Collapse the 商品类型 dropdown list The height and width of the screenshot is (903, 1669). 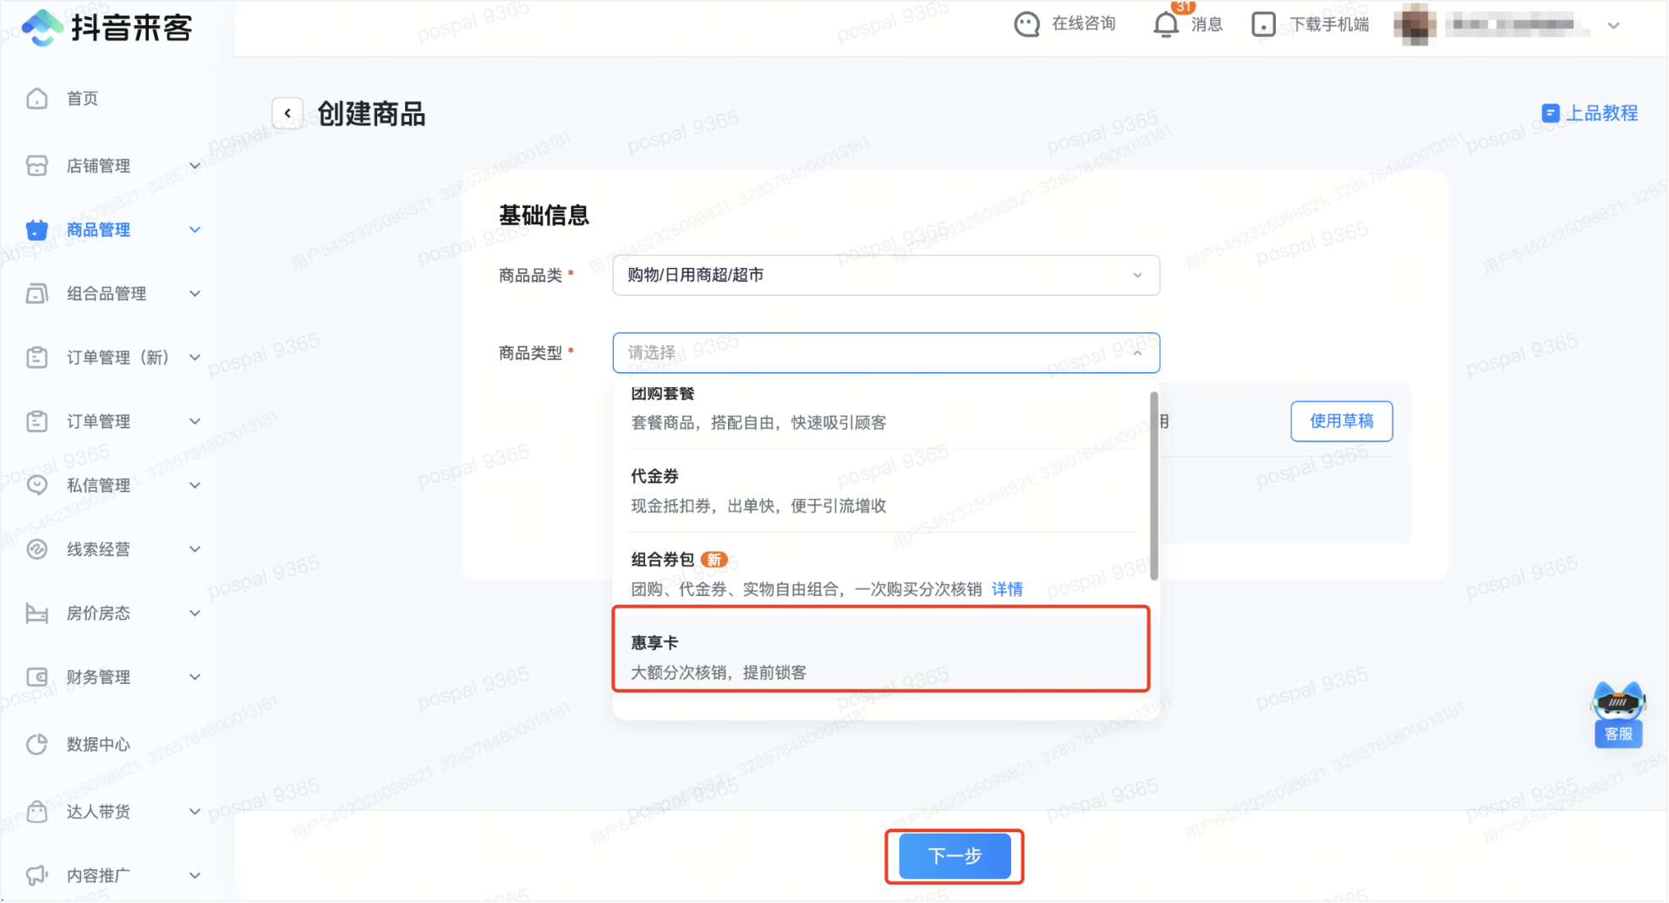[1138, 353]
